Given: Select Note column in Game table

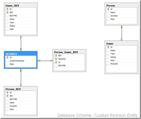Looking at the screenshot, I should pyautogui.click(x=121, y=60).
